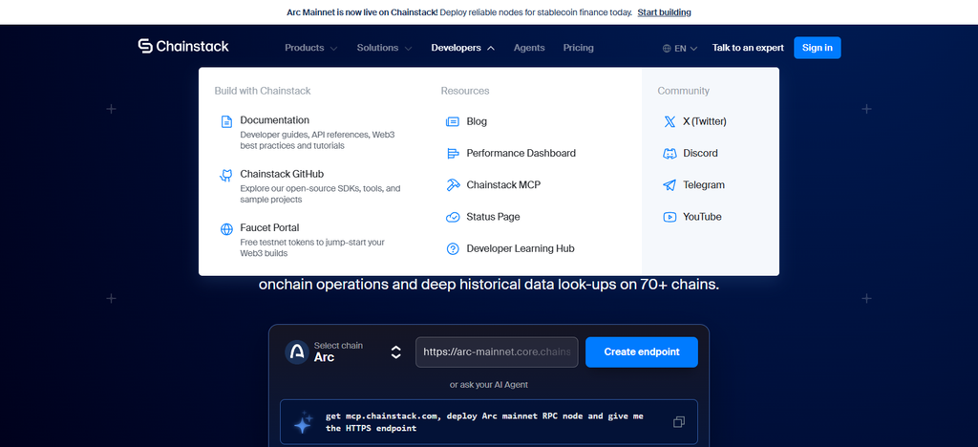
Task: Open Discord community link
Action: (700, 153)
